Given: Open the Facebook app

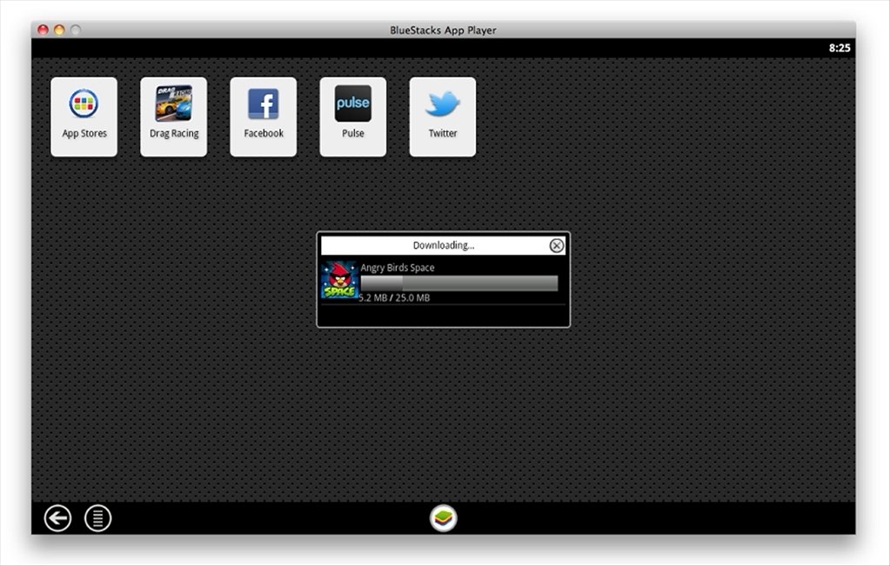Looking at the screenshot, I should pos(264,117).
